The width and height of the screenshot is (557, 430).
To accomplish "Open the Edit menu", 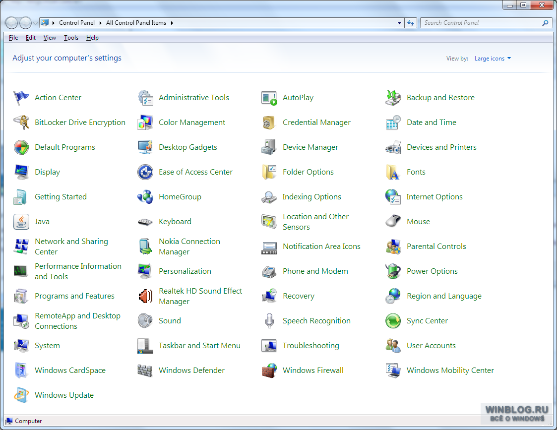I will [31, 38].
